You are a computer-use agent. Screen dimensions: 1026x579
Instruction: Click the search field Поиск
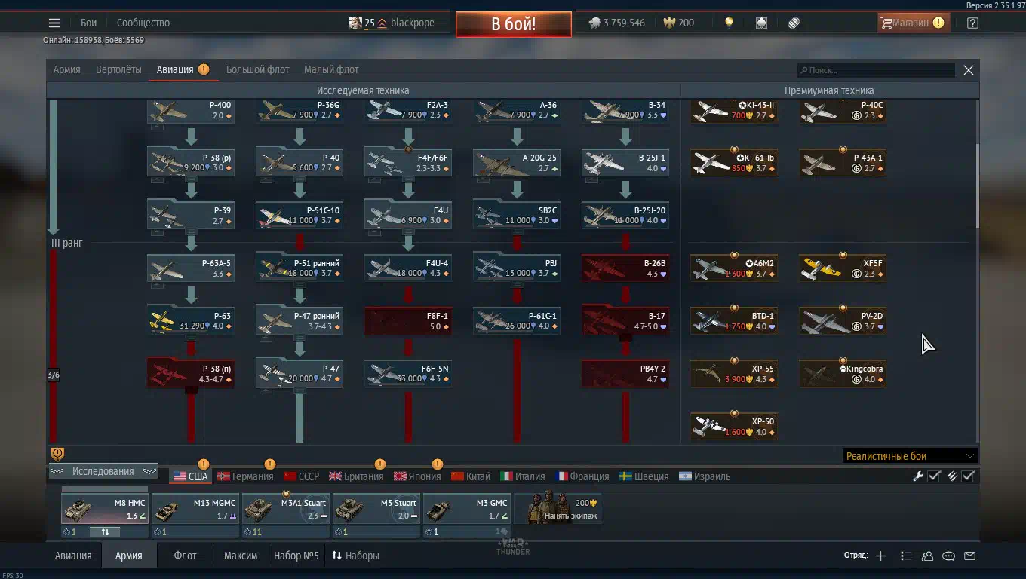click(x=877, y=70)
